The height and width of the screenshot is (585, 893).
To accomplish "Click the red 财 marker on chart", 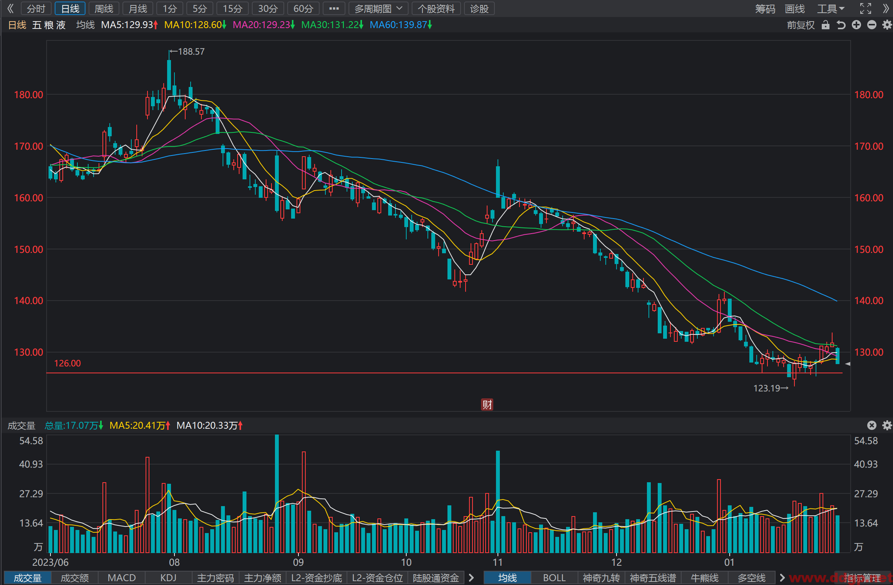I will [x=487, y=404].
